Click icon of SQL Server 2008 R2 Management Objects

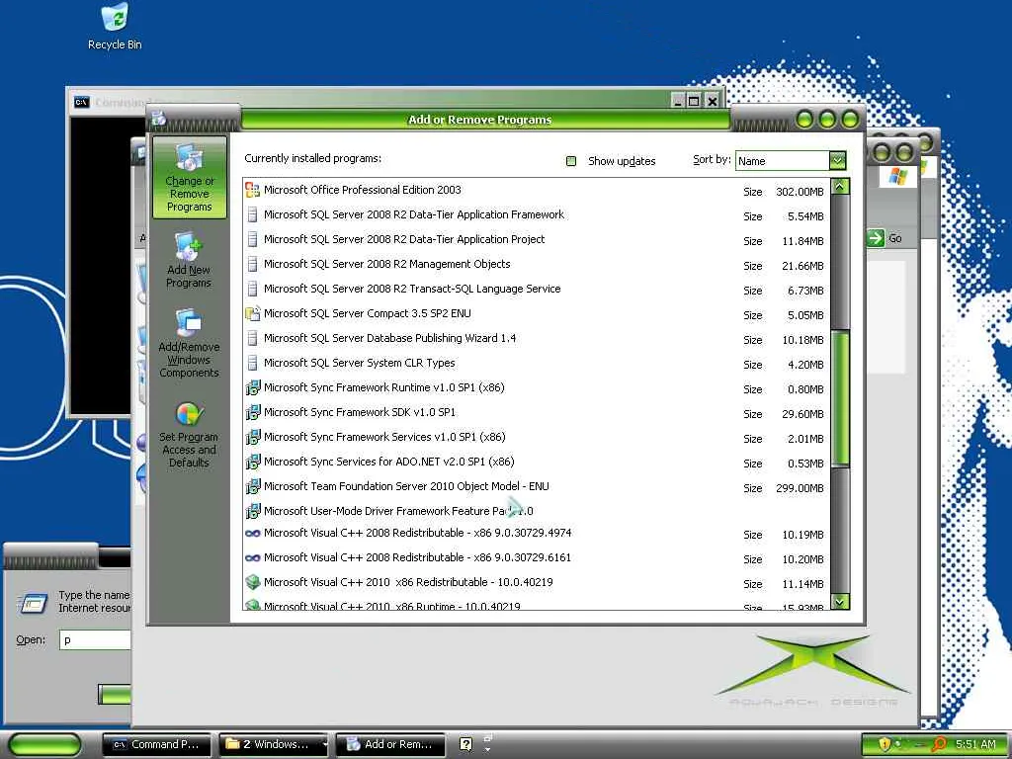253,264
